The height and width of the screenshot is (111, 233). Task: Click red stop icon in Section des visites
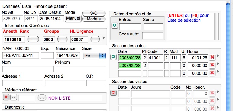(x=113, y=93)
